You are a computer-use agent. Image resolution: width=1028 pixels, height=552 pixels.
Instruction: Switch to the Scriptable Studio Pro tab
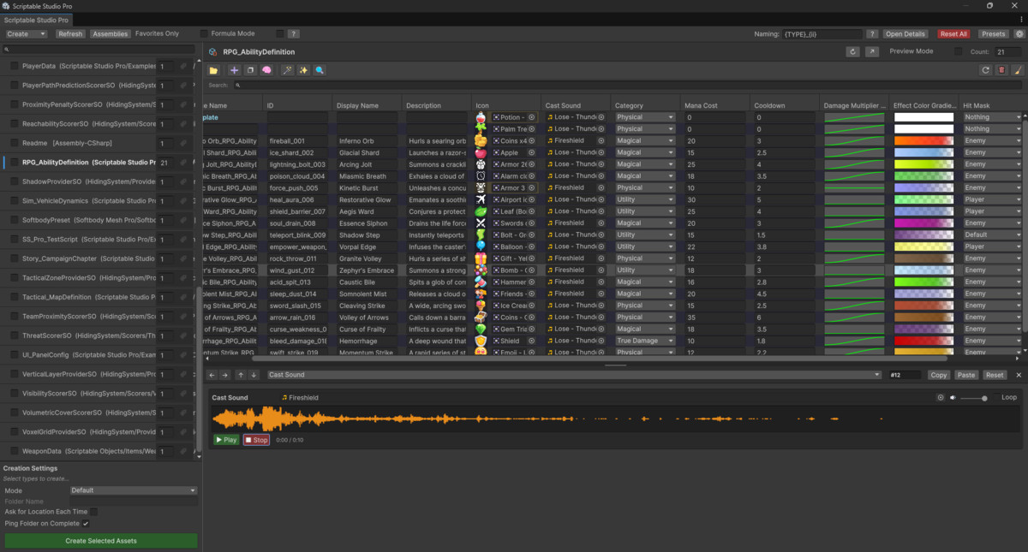(37, 19)
